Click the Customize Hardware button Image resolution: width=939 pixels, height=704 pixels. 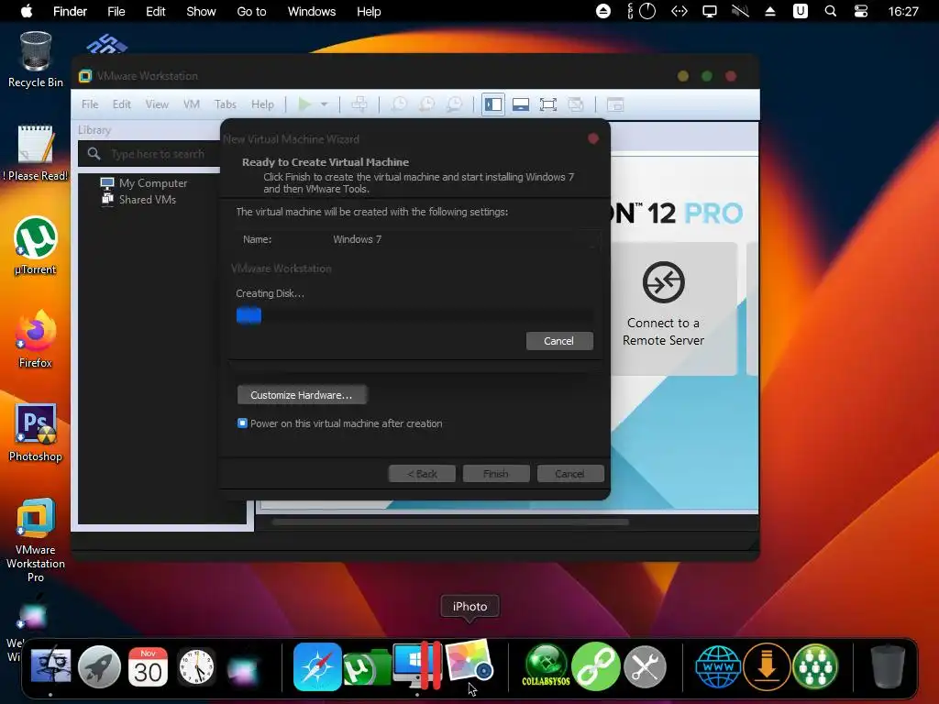point(302,395)
